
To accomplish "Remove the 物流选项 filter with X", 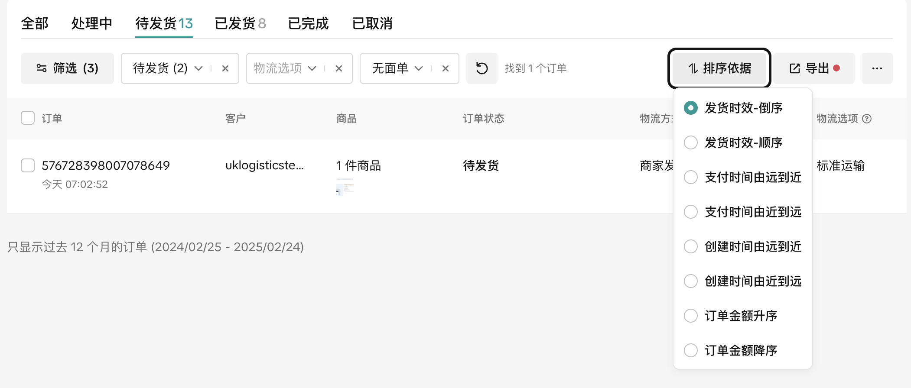I will [x=339, y=68].
